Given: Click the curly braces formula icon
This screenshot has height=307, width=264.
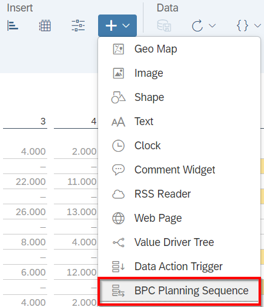Looking at the screenshot, I should [x=242, y=25].
